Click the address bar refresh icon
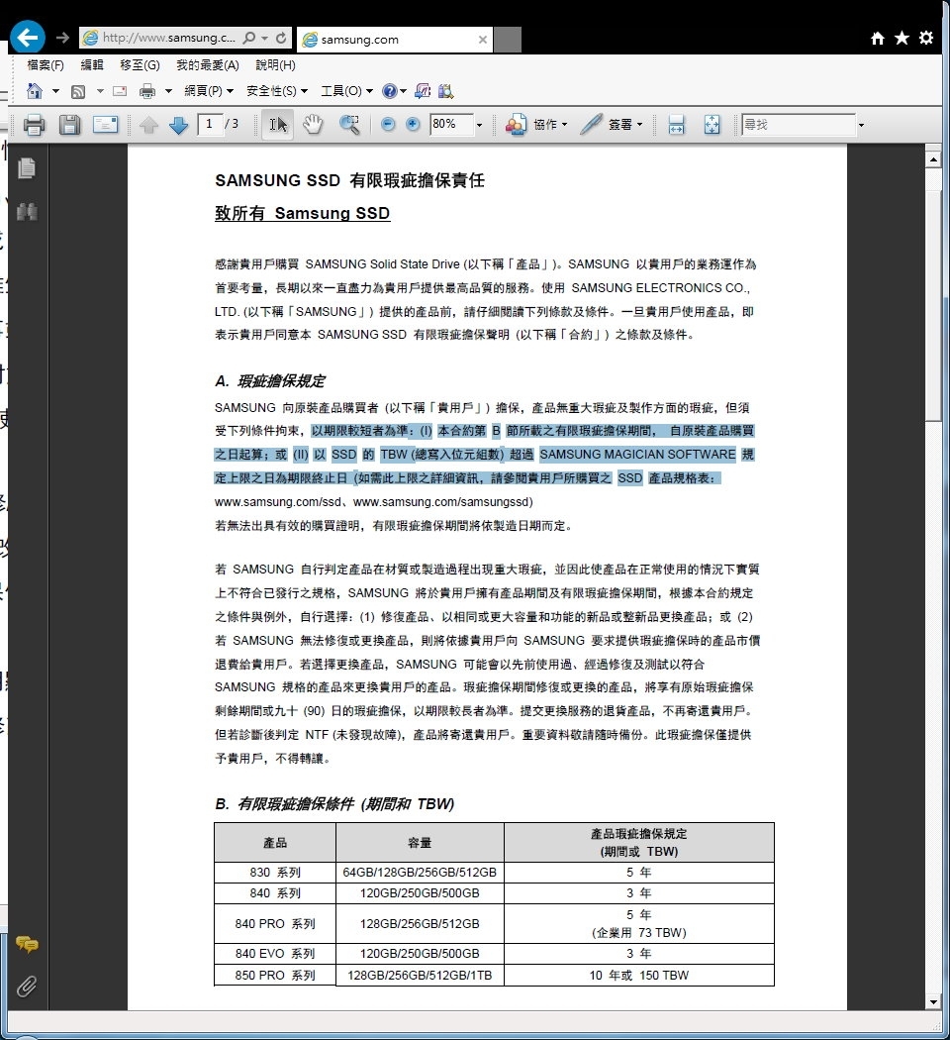The height and width of the screenshot is (1040, 950). point(282,38)
